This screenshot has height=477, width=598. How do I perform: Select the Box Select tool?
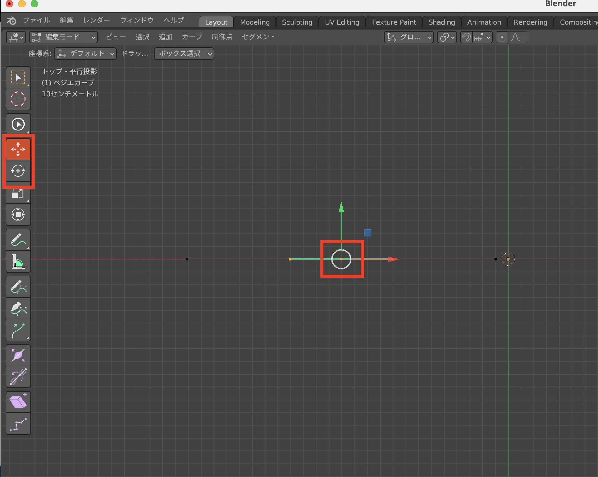(18, 77)
